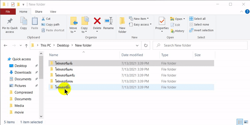
Task: Open the New item dropdown
Action: (x=139, y=19)
